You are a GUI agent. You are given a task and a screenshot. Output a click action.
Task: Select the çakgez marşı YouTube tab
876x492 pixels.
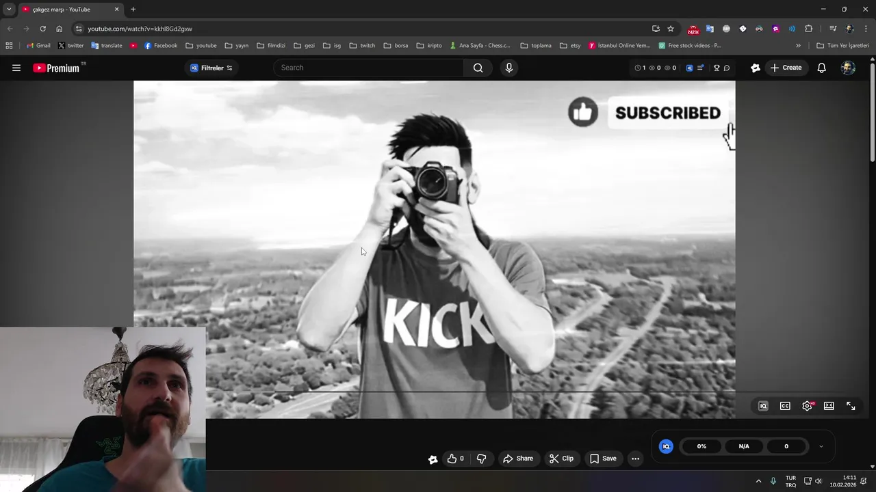click(70, 10)
